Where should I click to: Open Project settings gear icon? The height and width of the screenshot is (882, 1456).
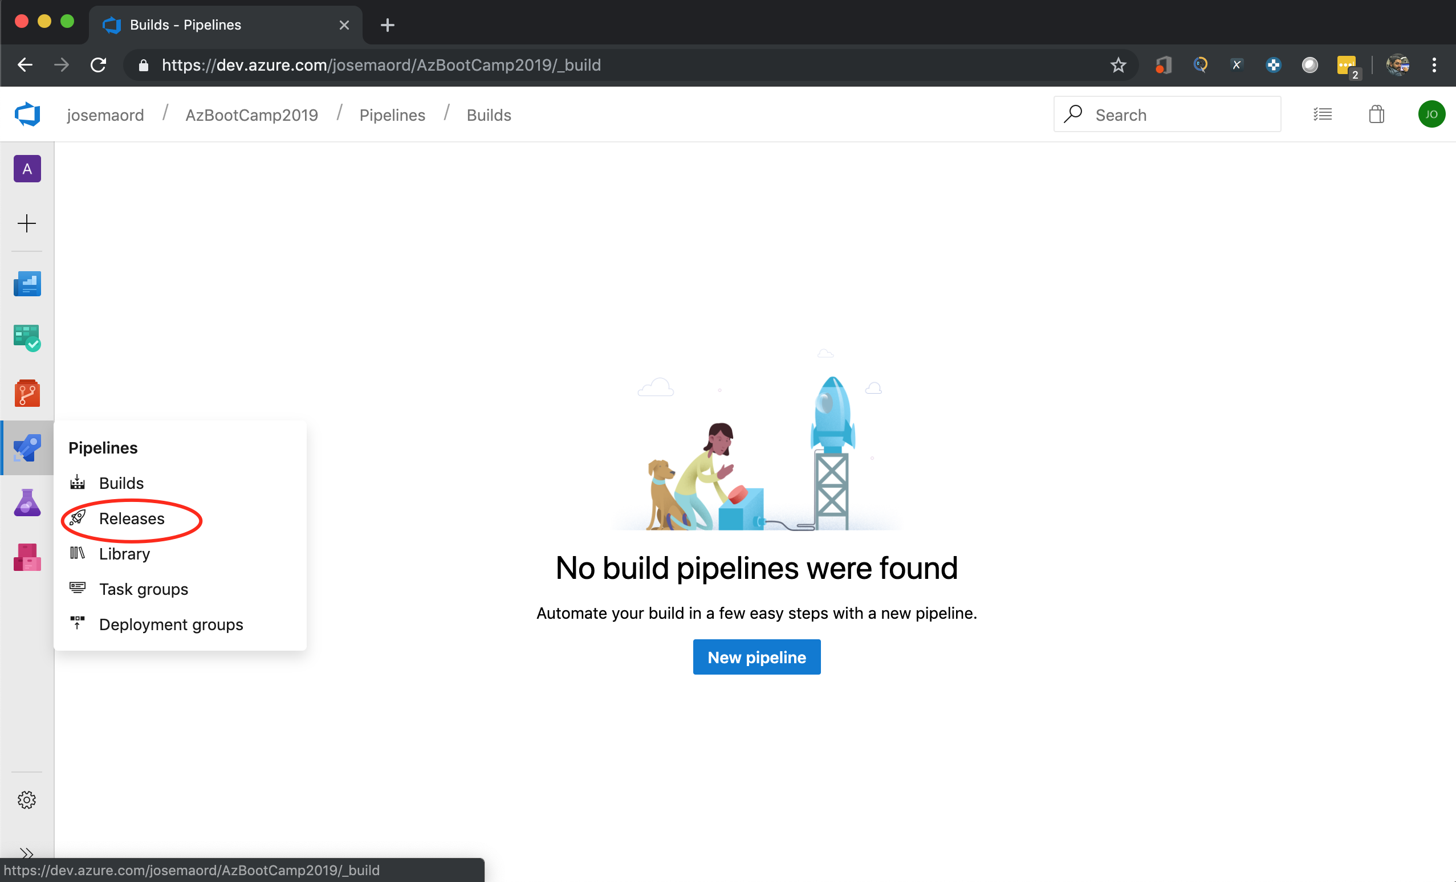pyautogui.click(x=27, y=799)
